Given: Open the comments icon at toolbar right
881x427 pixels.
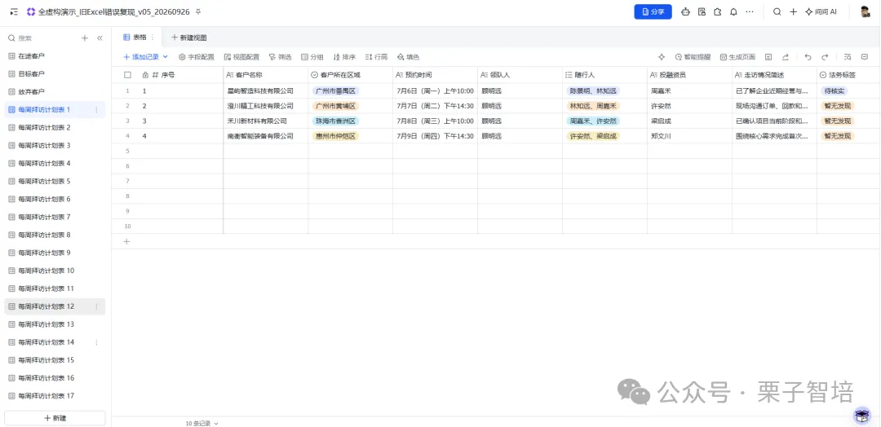Looking at the screenshot, I should [865, 57].
